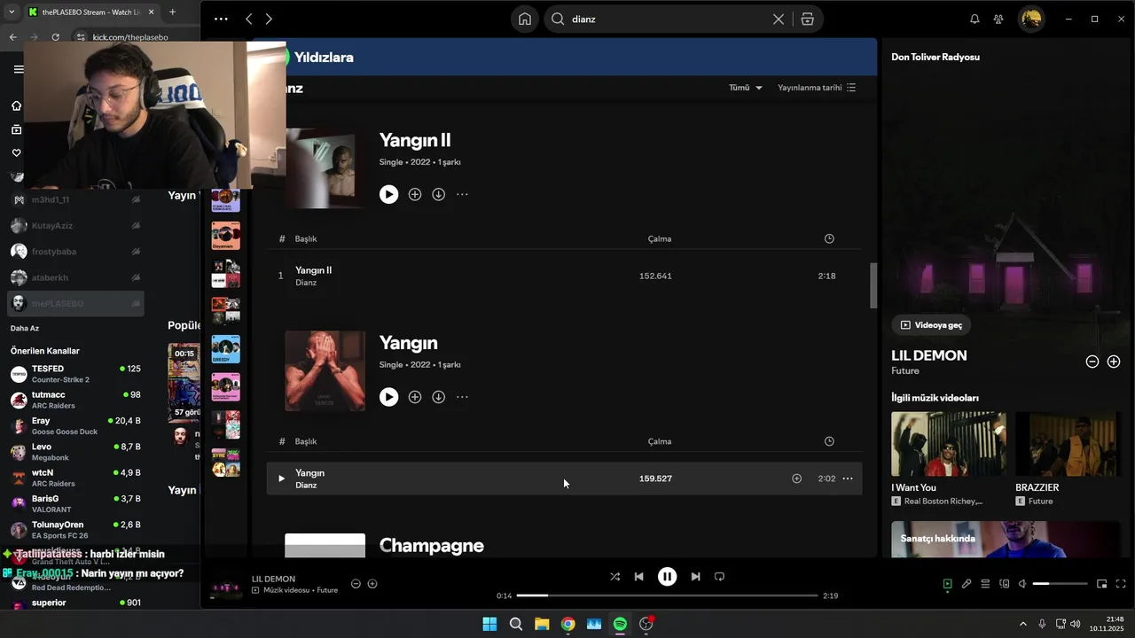Viewport: 1135px width, 638px height.
Task: Hide LIL DEMON from right panel
Action: (1092, 362)
